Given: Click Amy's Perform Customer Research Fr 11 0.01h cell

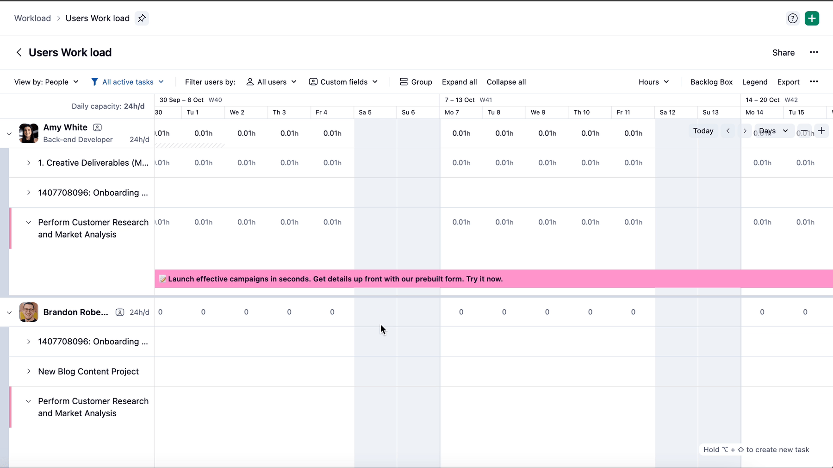Looking at the screenshot, I should coord(633,222).
